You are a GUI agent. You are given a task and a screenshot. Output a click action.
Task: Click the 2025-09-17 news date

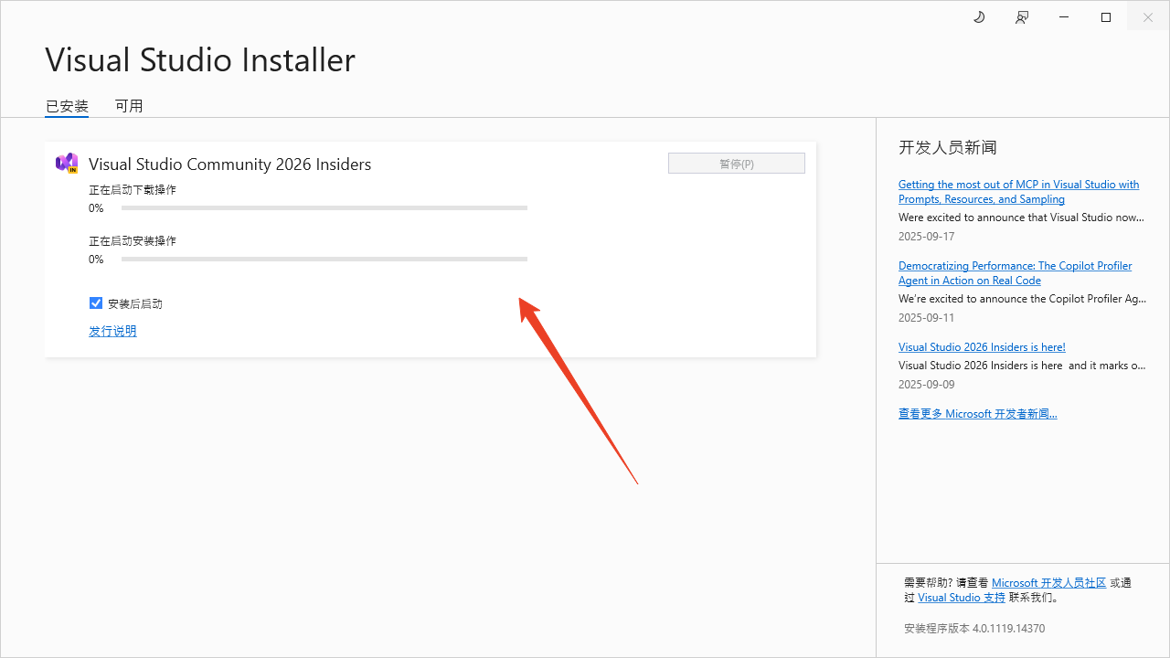point(926,237)
